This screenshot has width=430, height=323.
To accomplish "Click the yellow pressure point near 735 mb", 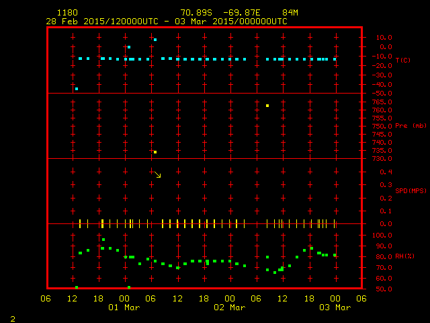I will 155,152.
